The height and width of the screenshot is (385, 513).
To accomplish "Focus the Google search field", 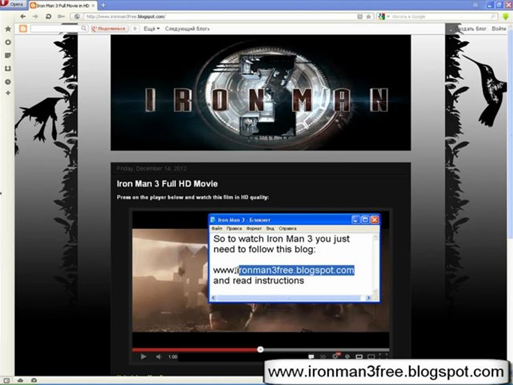I will (x=440, y=17).
